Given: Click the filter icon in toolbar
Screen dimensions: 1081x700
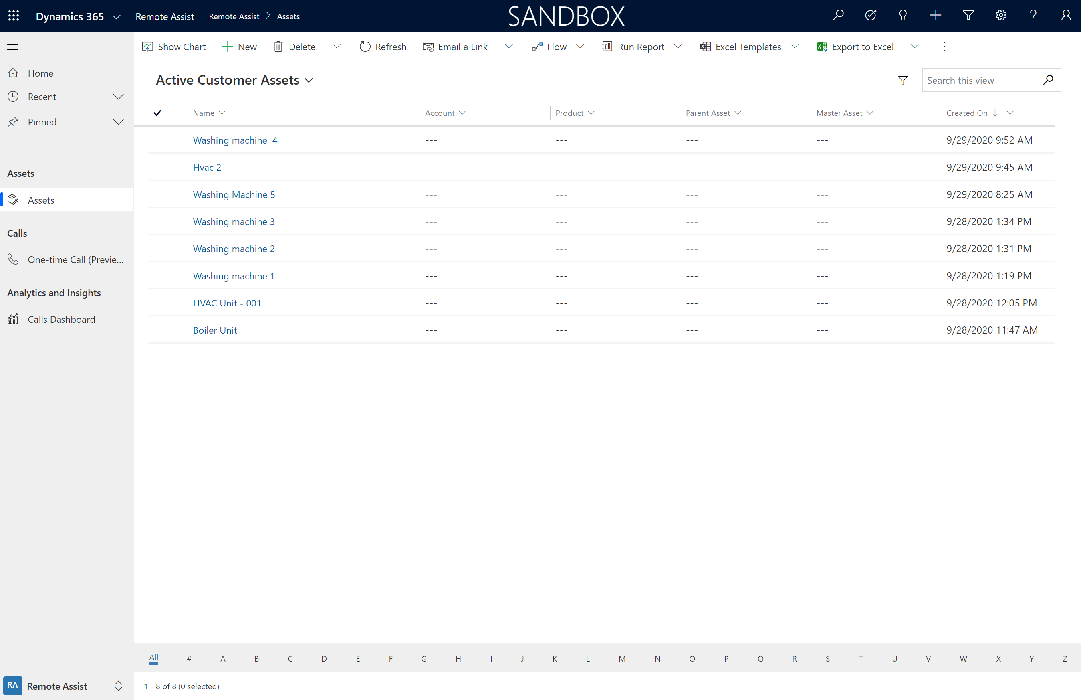Looking at the screenshot, I should coord(969,16).
